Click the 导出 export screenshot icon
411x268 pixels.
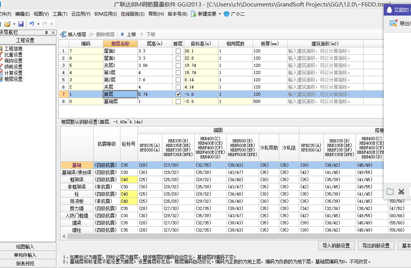pos(394,24)
